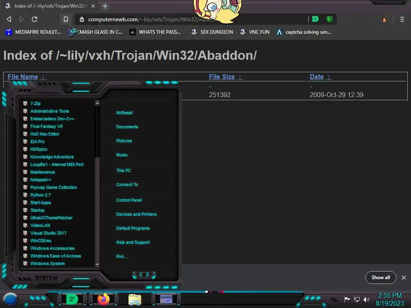The image size is (411, 308).
Task: Open the captcha solving sim... bookmark
Action: coord(304,32)
